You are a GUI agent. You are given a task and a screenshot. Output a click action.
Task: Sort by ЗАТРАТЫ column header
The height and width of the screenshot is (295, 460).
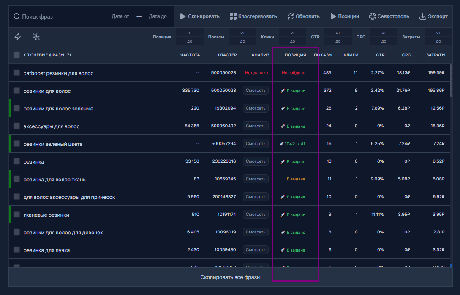(436, 55)
